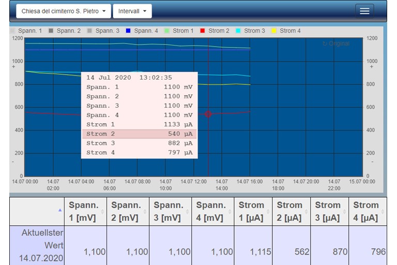The width and height of the screenshot is (397, 265).
Task: Select the Strom 1 value 1,115 cell
Action: point(253,245)
